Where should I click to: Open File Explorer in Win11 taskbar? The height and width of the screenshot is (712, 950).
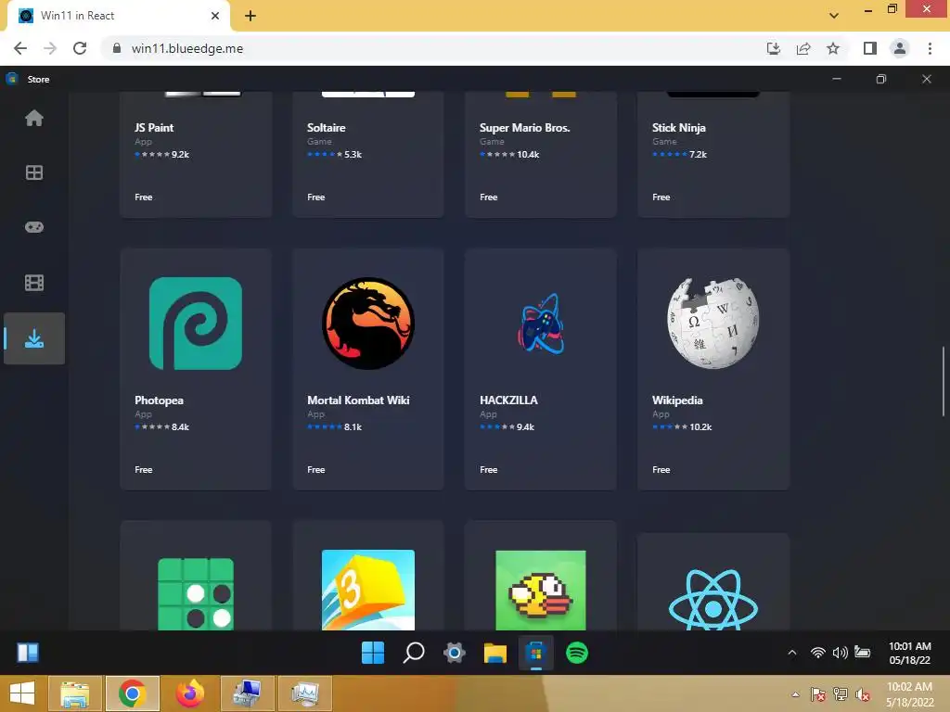495,653
